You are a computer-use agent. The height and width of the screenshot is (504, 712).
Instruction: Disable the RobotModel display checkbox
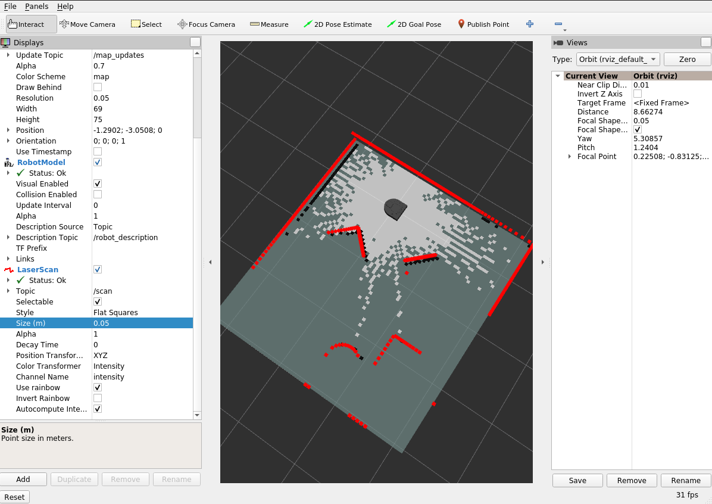tap(98, 162)
